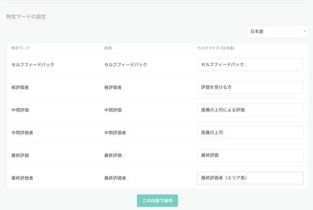Select 中間評価 in the 特定ワード column
Image resolution: width=313 pixels, height=210 pixels.
pyautogui.click(x=20, y=110)
